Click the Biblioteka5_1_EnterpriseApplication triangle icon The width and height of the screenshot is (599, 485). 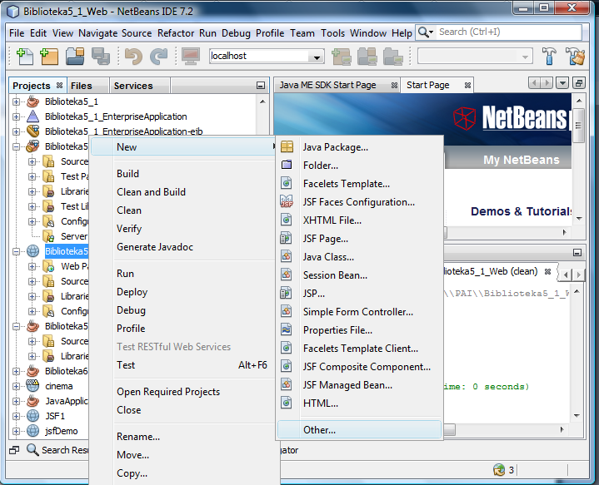click(32, 116)
